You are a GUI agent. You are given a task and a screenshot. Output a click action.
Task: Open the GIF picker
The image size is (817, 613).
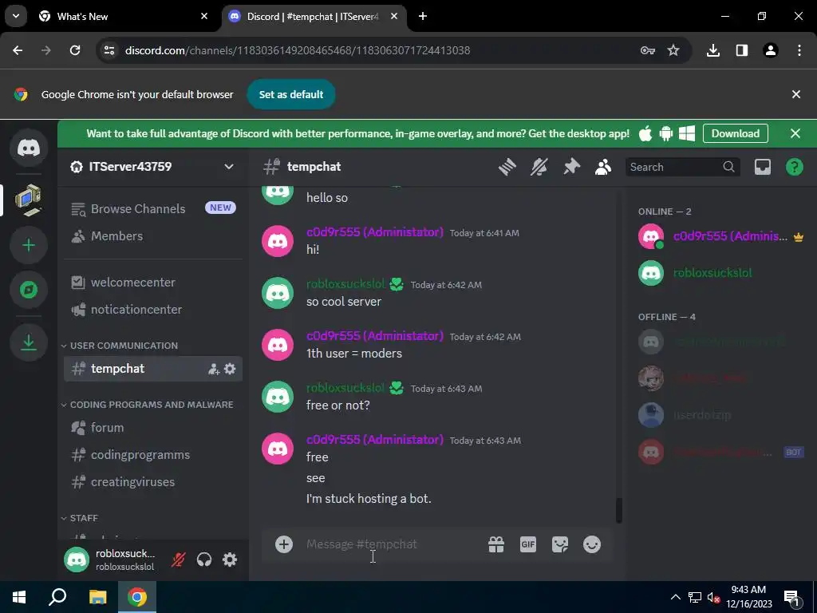pyautogui.click(x=528, y=544)
